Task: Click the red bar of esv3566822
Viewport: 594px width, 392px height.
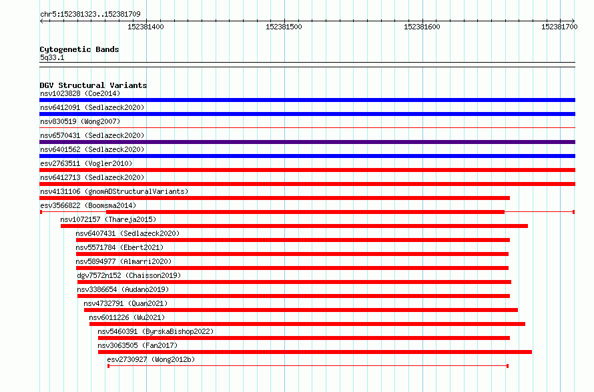Action: pyautogui.click(x=305, y=212)
